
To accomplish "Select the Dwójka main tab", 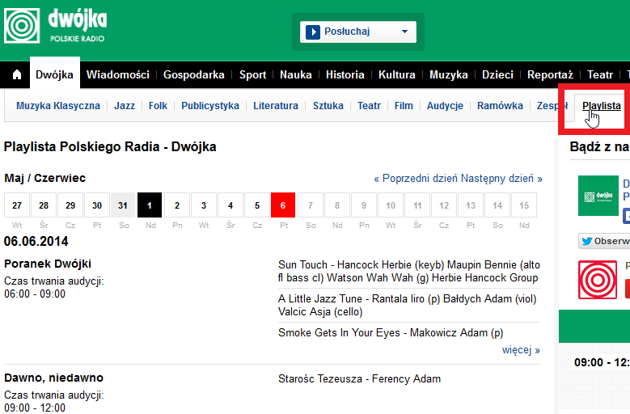I will 55,74.
